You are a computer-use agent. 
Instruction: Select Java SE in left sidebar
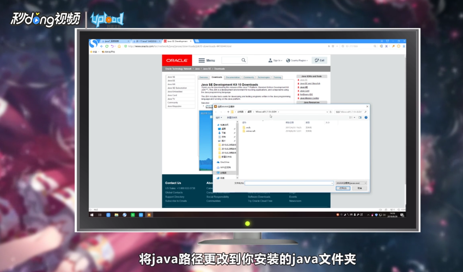point(171,77)
